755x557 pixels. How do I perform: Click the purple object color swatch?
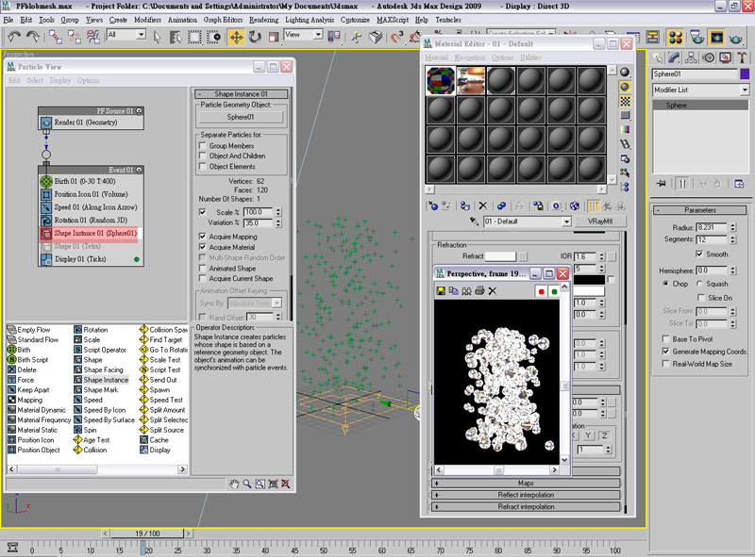coord(745,74)
